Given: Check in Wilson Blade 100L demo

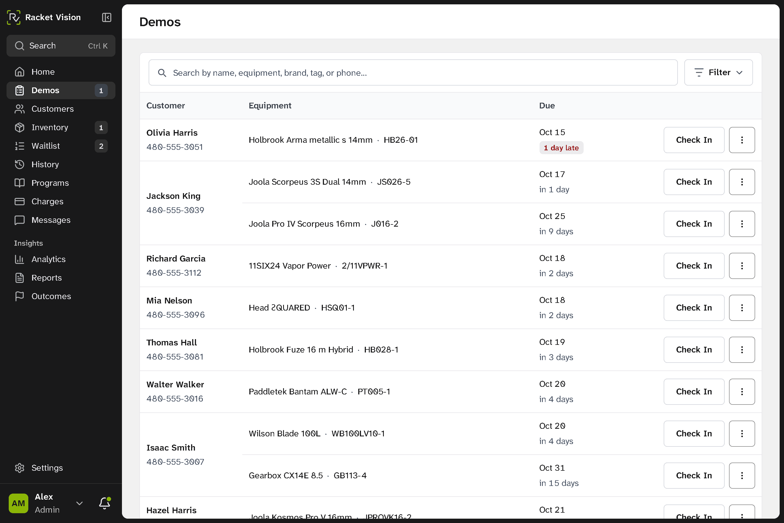Looking at the screenshot, I should tap(694, 434).
